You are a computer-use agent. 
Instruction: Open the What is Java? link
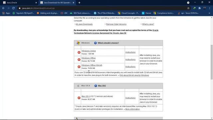coord(148,24)
